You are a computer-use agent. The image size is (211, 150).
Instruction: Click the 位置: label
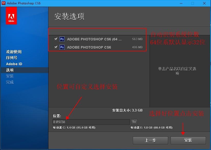click(x=57, y=116)
